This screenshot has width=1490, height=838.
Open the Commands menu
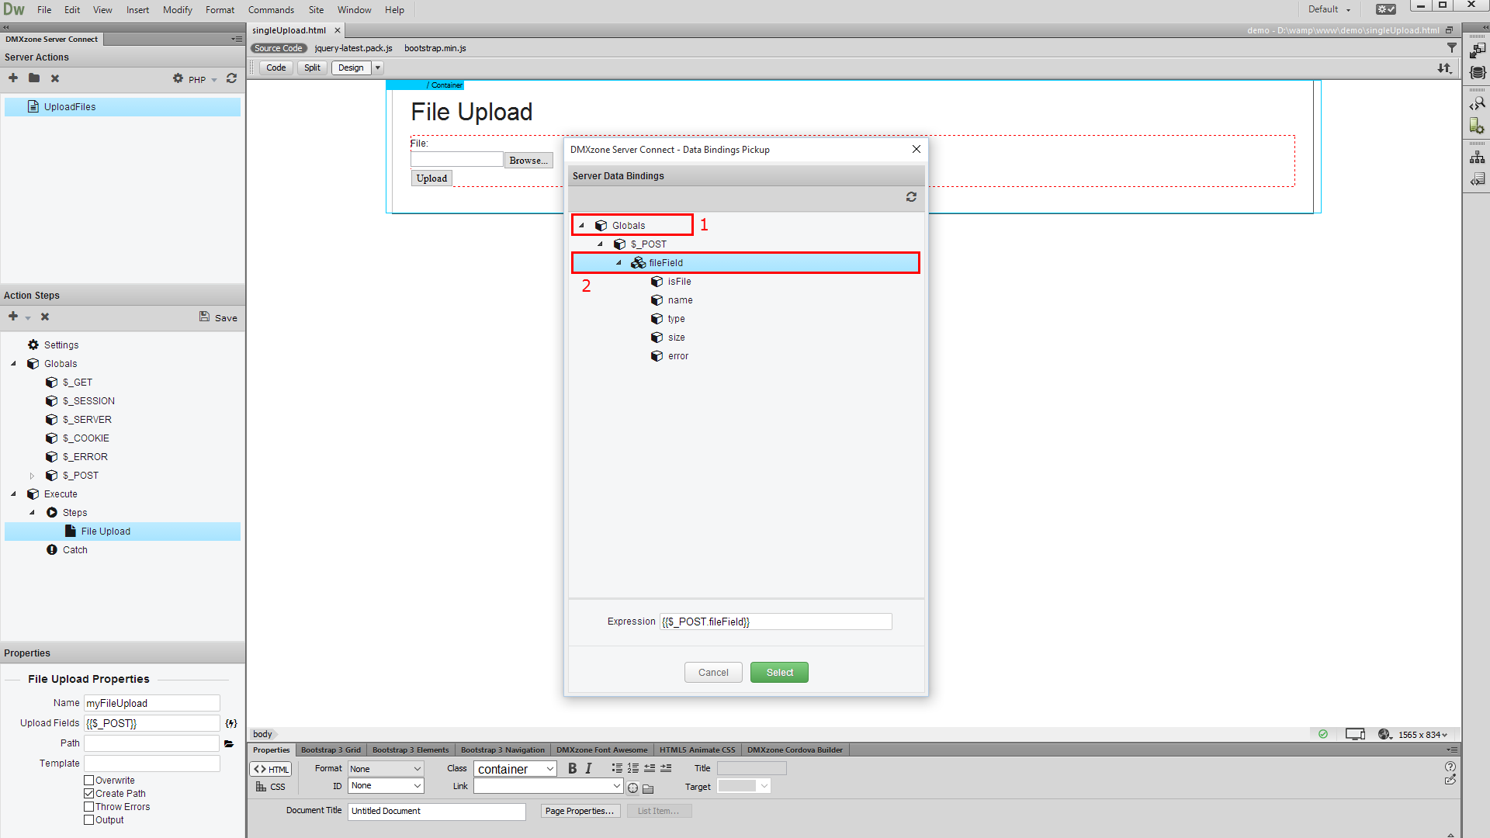coord(271,10)
